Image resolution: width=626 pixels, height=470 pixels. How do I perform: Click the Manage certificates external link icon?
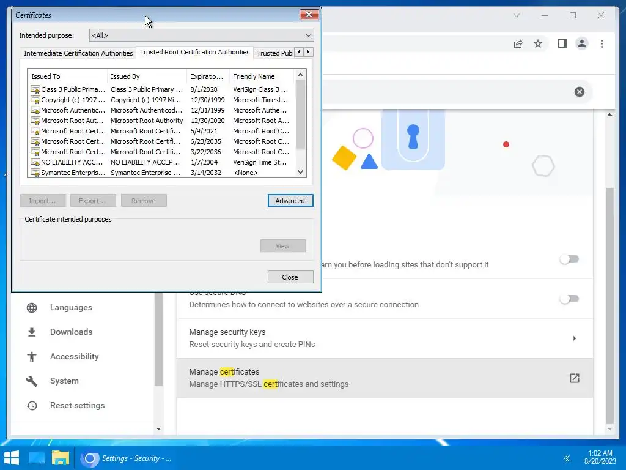[x=574, y=378]
